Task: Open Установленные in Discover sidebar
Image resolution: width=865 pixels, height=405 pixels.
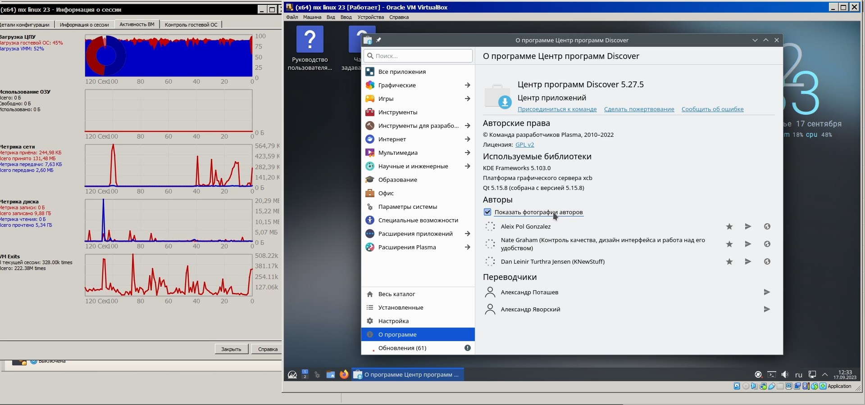Action: (418, 307)
